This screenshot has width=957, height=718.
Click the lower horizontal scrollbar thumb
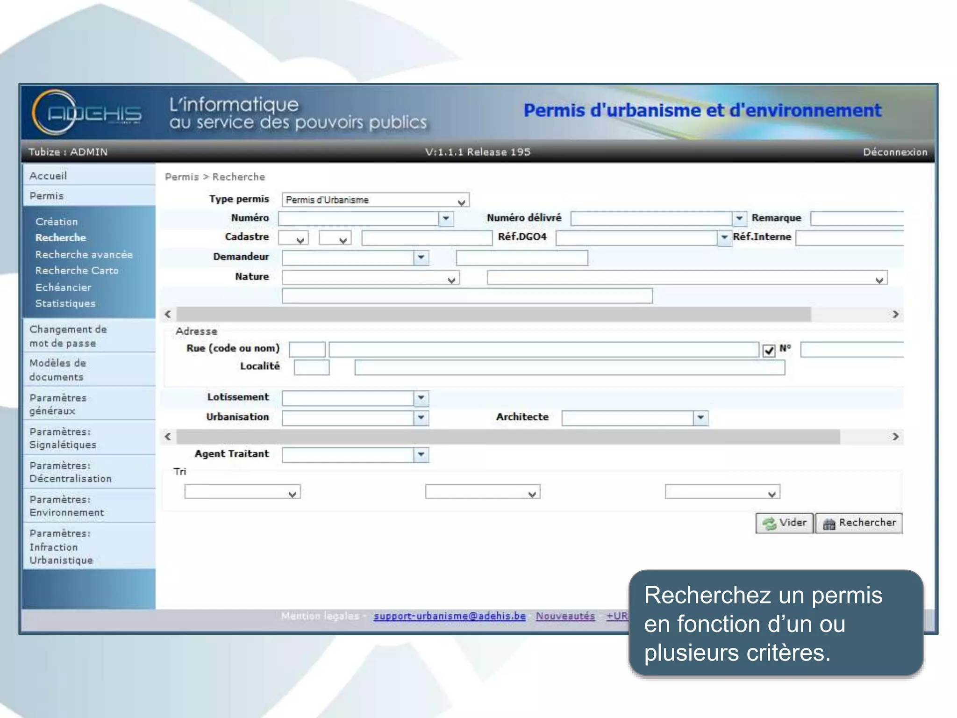508,437
